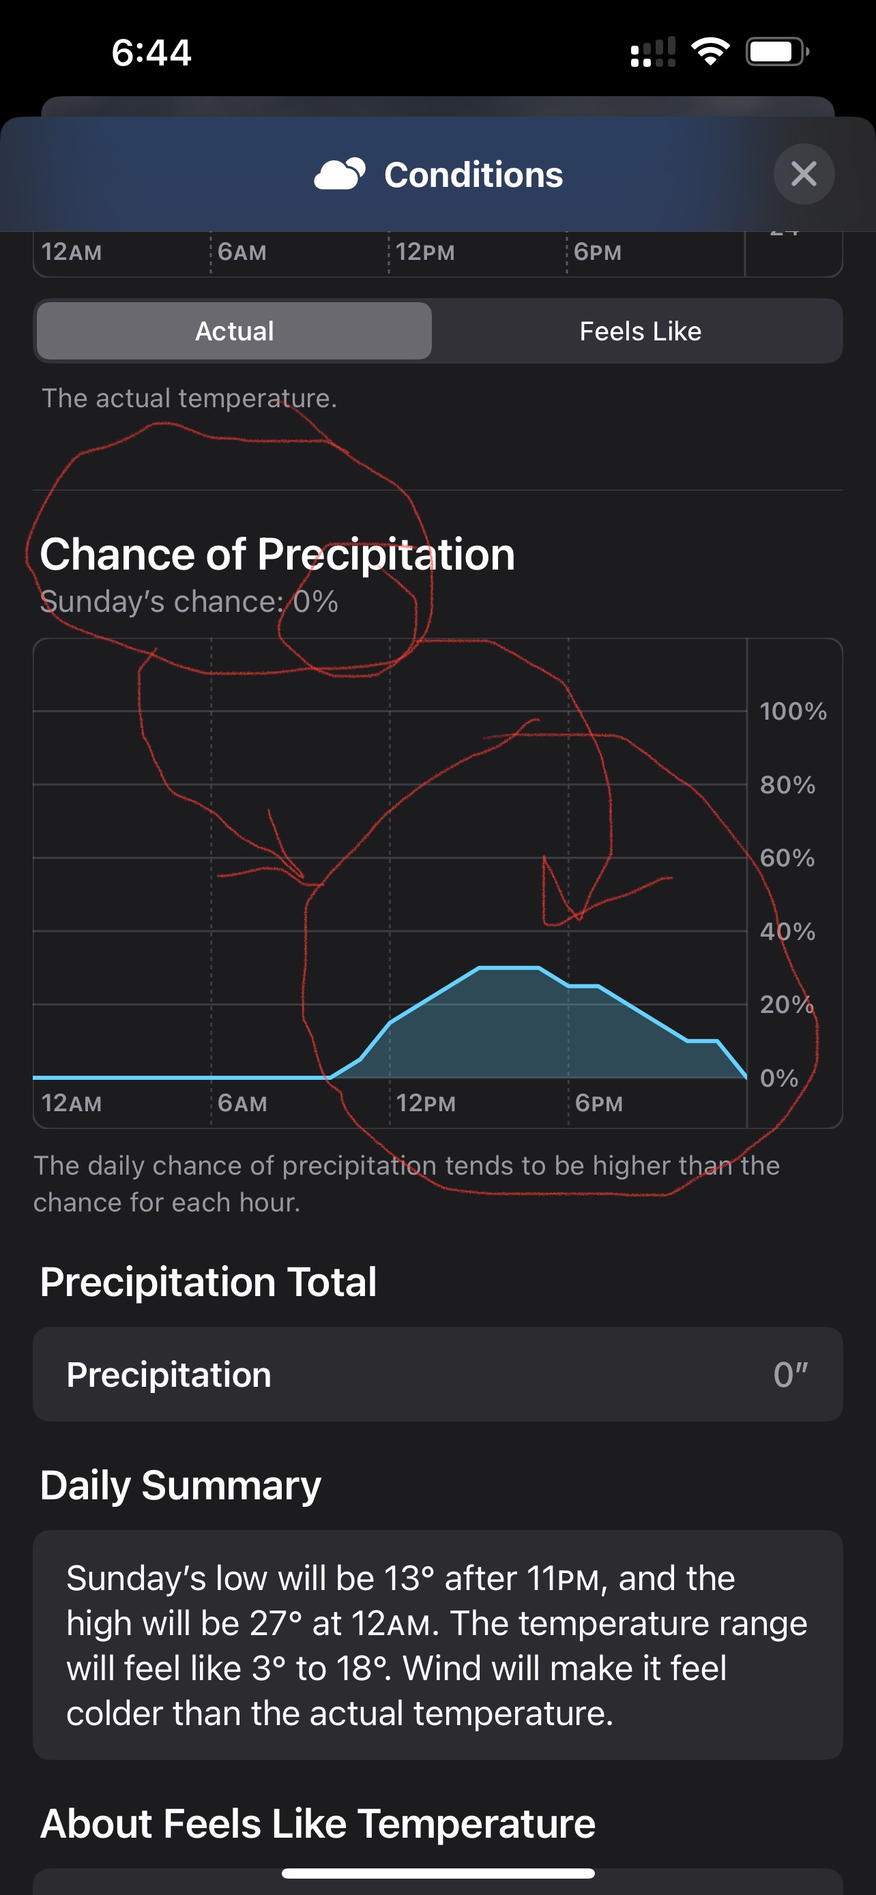This screenshot has width=876, height=1895.
Task: Tap the 12PM label on precipitation chart
Action: (x=426, y=1104)
